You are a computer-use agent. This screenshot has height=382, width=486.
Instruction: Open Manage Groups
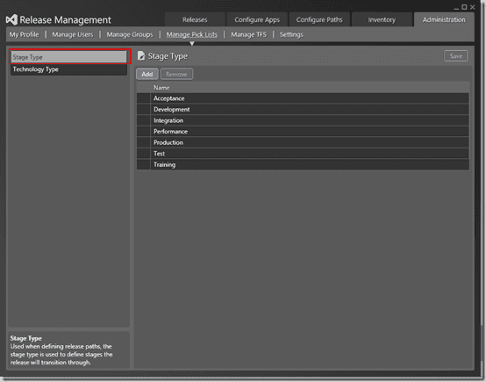pos(130,34)
